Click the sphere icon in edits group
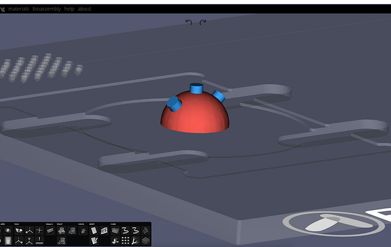 (x=8, y=230)
